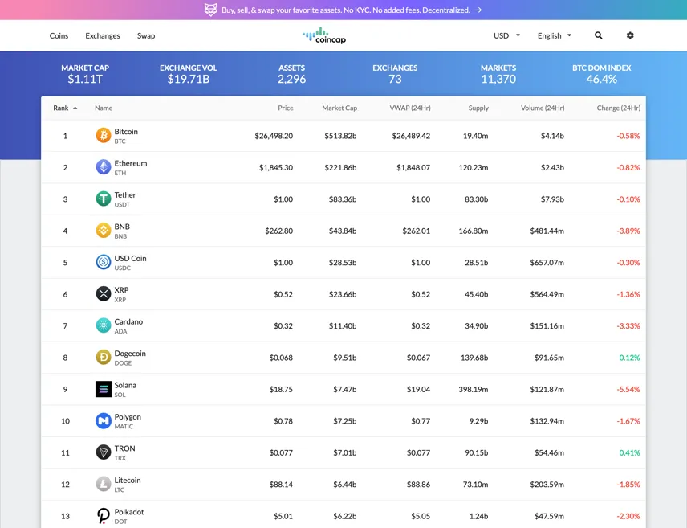Sort table by Market Cap column
Viewport: 687px width, 528px height.
[339, 108]
